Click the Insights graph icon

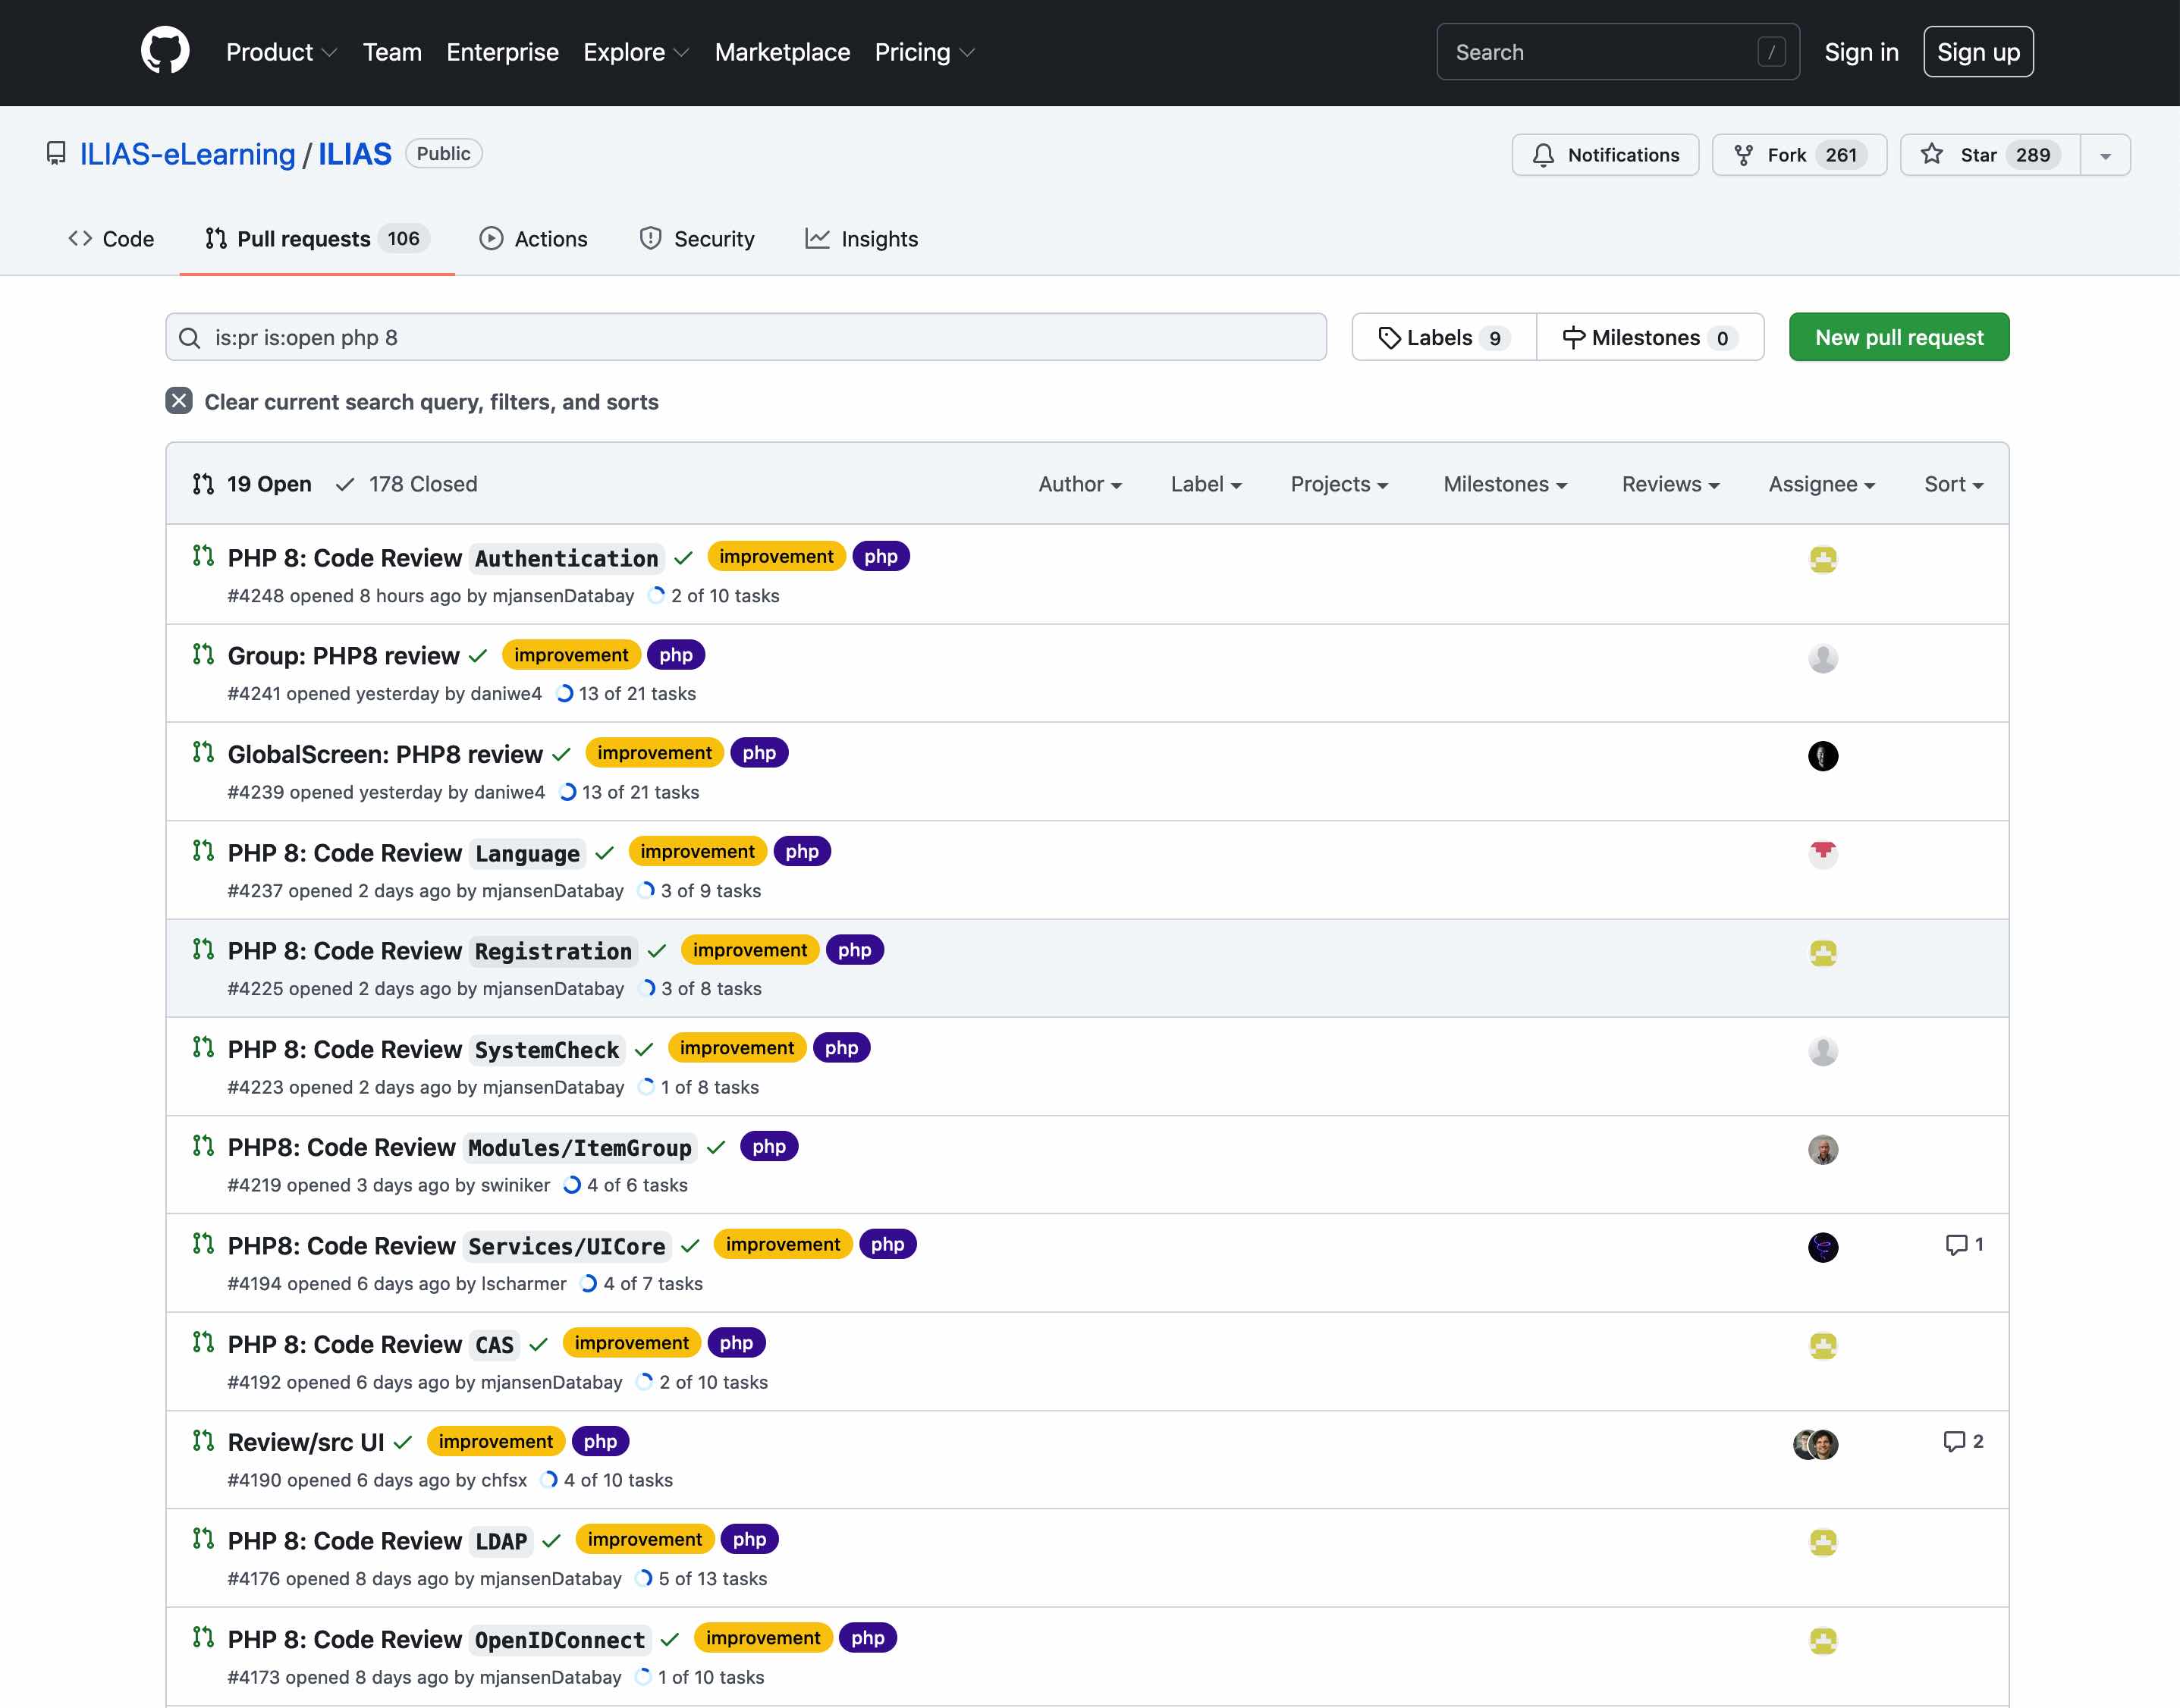click(x=818, y=238)
